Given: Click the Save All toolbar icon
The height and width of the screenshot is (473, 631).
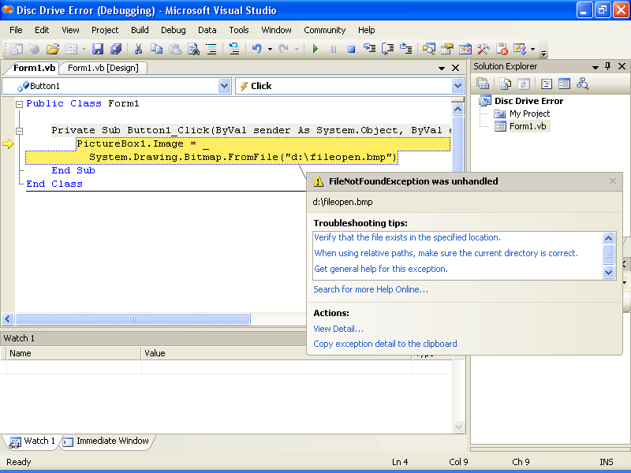Looking at the screenshot, I should click(116, 49).
